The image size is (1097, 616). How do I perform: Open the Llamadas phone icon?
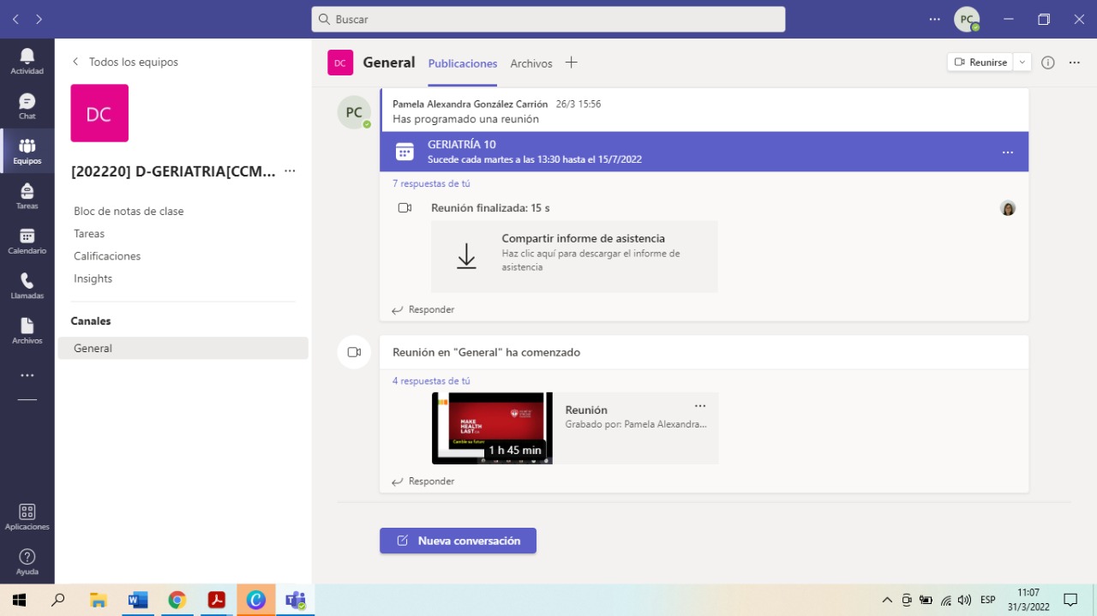point(27,285)
